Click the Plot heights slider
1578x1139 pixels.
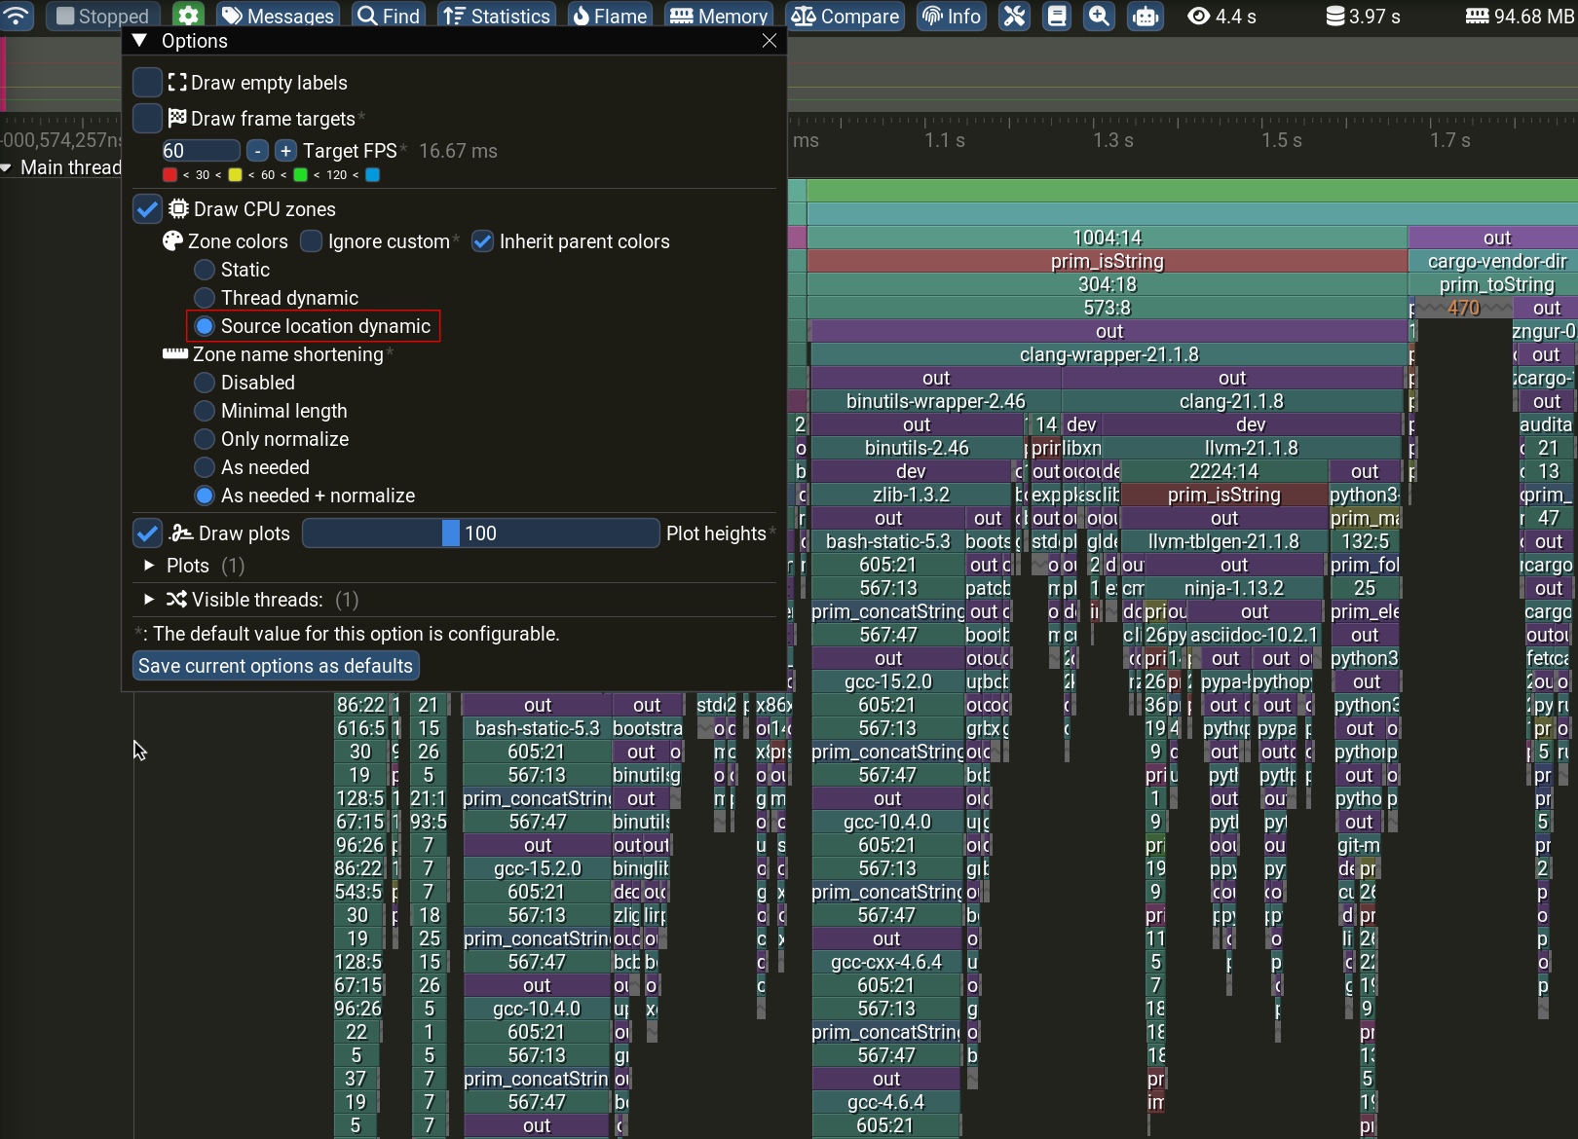(481, 533)
